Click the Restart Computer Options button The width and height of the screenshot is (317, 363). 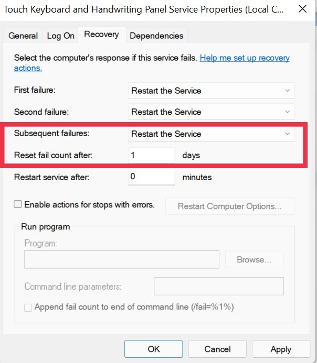[x=229, y=206]
